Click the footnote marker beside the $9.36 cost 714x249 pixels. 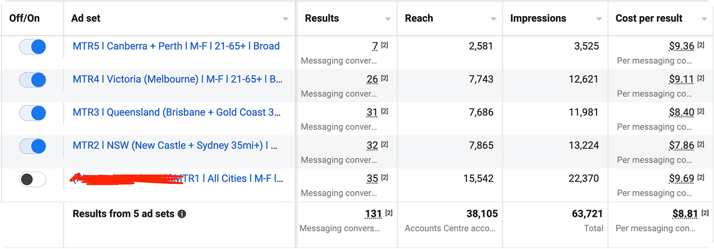tap(701, 45)
